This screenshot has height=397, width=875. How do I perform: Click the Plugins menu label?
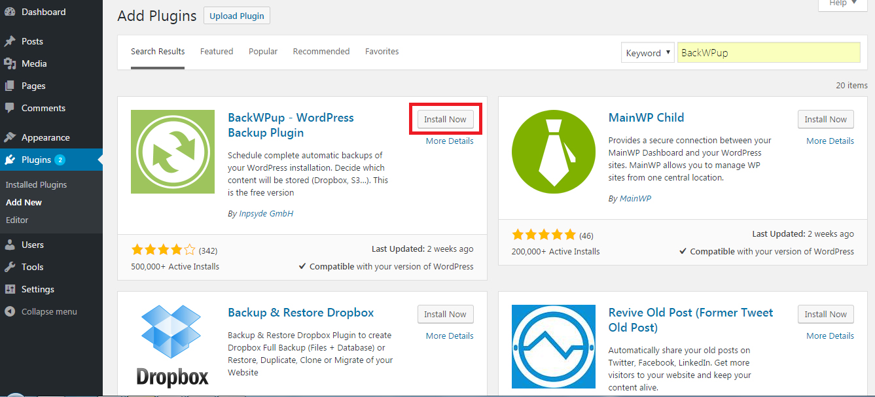(36, 160)
